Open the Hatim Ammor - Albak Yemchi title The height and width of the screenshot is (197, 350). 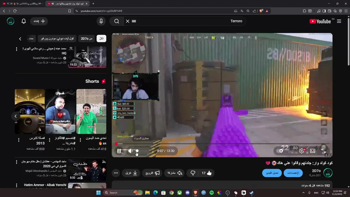pyautogui.click(x=45, y=185)
